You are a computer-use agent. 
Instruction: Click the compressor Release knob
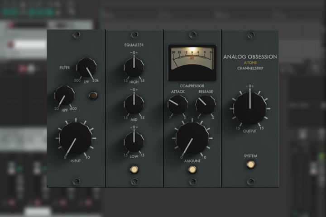tap(206, 104)
